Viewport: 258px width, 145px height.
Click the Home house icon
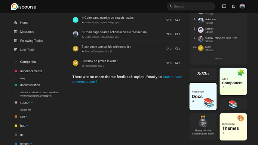tap(16, 22)
